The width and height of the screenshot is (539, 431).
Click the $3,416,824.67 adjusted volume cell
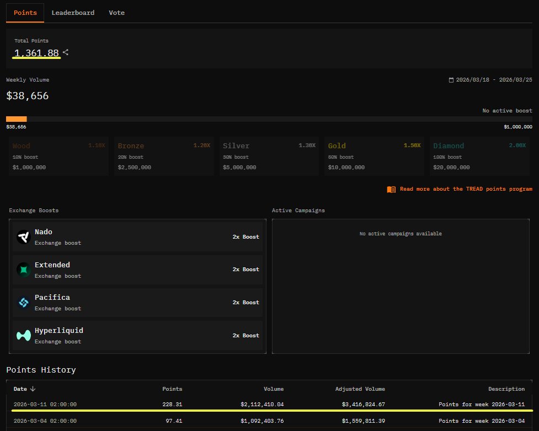coord(364,404)
